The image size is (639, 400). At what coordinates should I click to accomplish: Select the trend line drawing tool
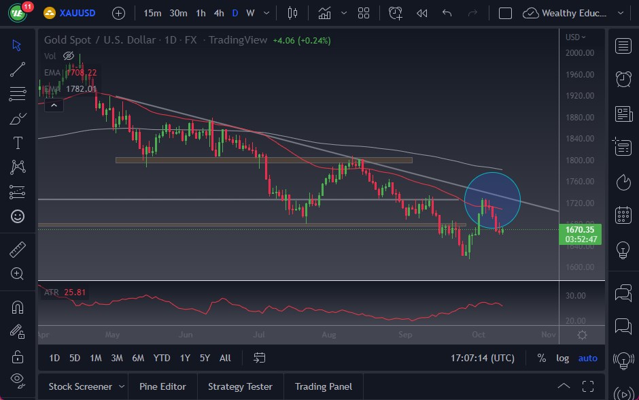point(18,69)
